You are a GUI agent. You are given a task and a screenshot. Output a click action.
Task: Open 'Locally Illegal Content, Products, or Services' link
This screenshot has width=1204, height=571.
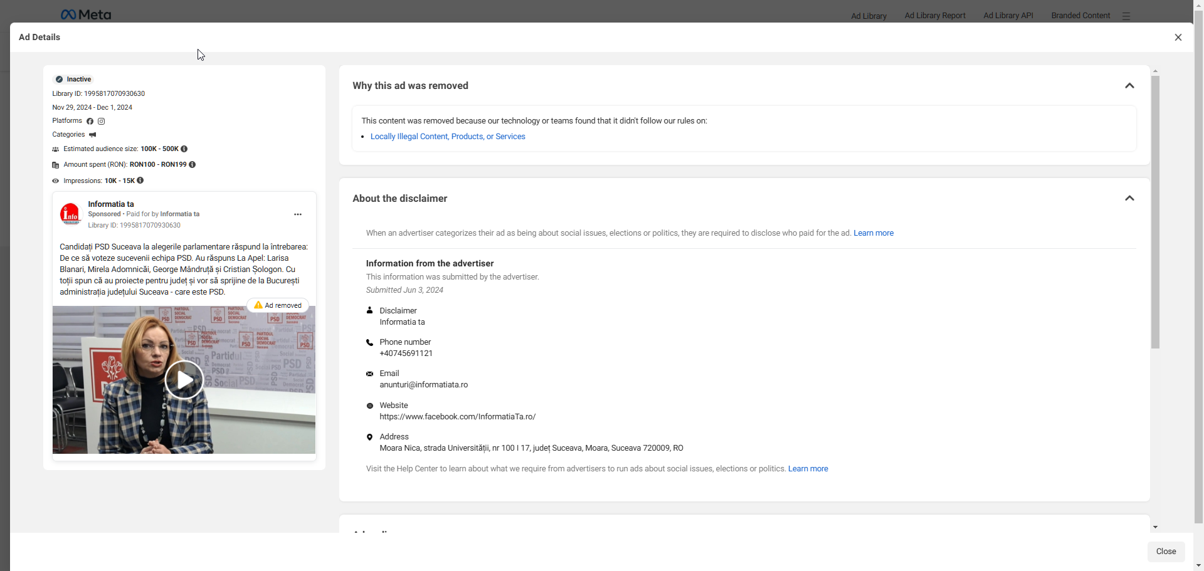(448, 137)
